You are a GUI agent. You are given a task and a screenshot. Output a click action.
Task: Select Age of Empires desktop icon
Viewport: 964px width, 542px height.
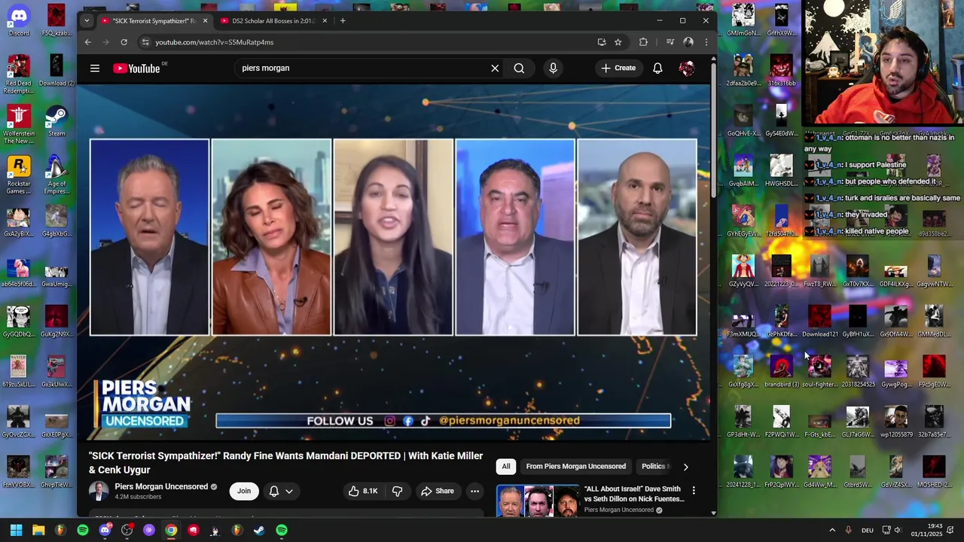tap(56, 175)
